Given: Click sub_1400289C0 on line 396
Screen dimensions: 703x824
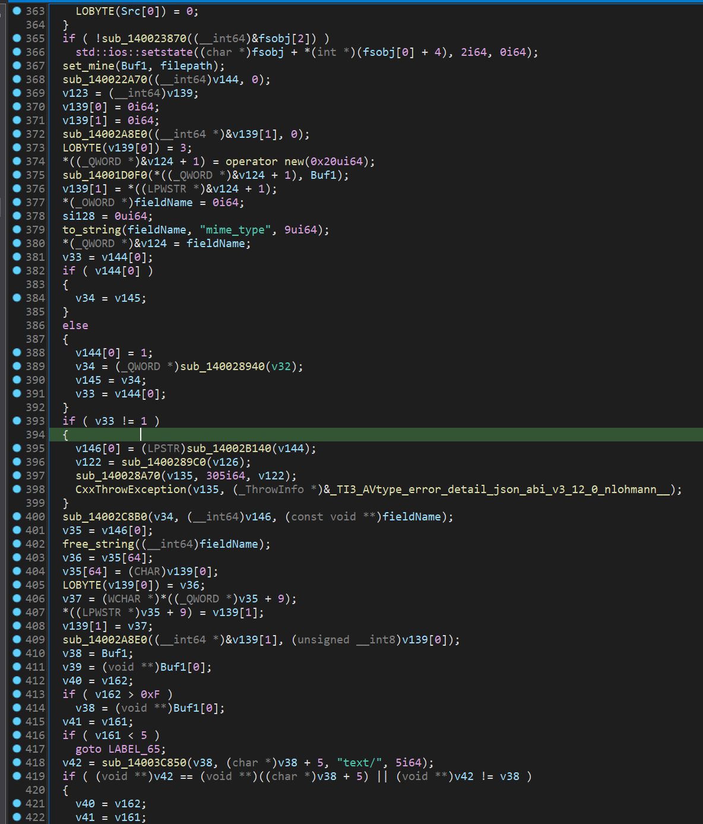Looking at the screenshot, I should coord(164,462).
